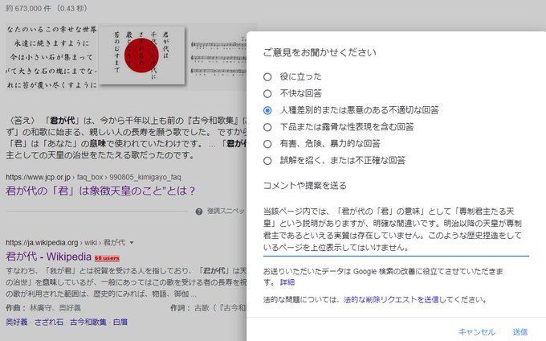Click inside the comment text field
The image size is (546, 341).
[396, 229]
